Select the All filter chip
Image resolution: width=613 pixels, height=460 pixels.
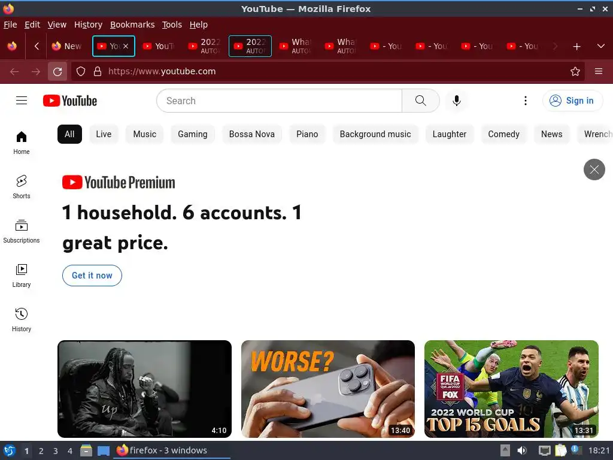[69, 134]
